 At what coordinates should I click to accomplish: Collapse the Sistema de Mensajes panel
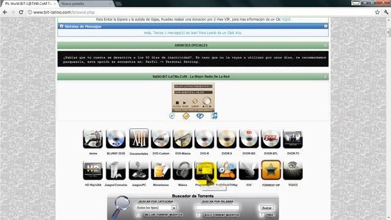coord(326,26)
